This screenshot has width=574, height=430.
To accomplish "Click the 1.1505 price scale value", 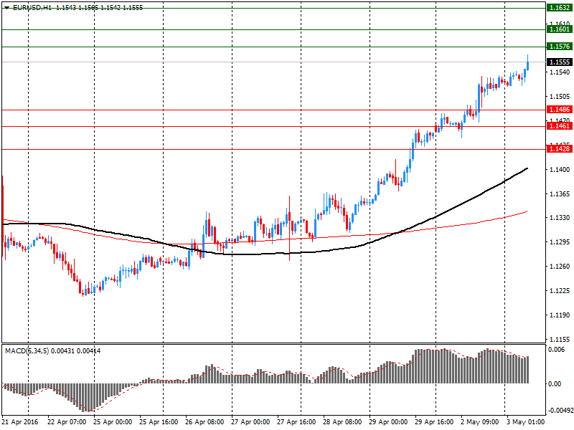I will point(560,97).
